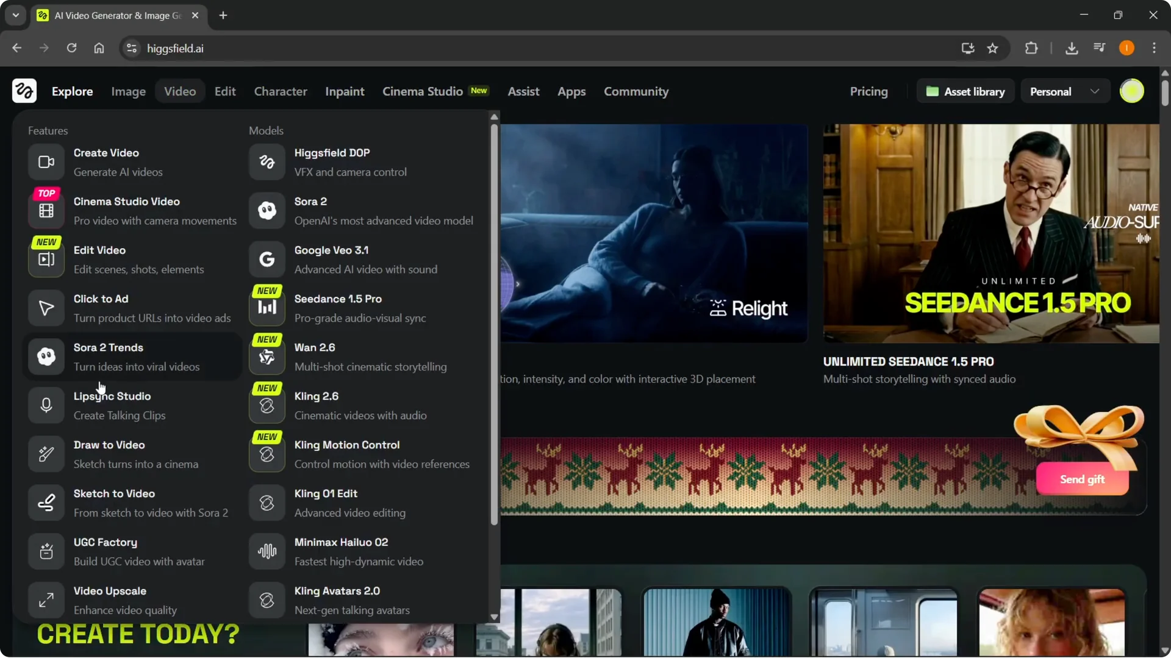This screenshot has width=1171, height=658.
Task: Open the Google Veo 3.1 model icon
Action: (267, 260)
